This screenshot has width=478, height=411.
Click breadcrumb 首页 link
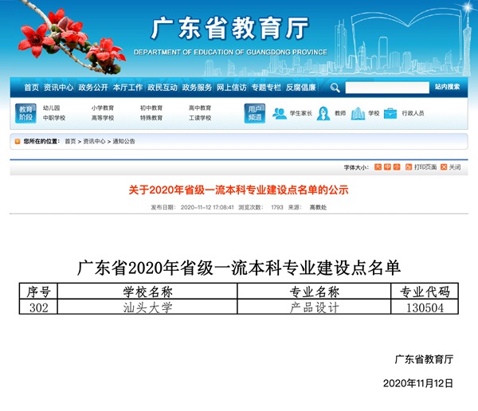tap(70, 141)
